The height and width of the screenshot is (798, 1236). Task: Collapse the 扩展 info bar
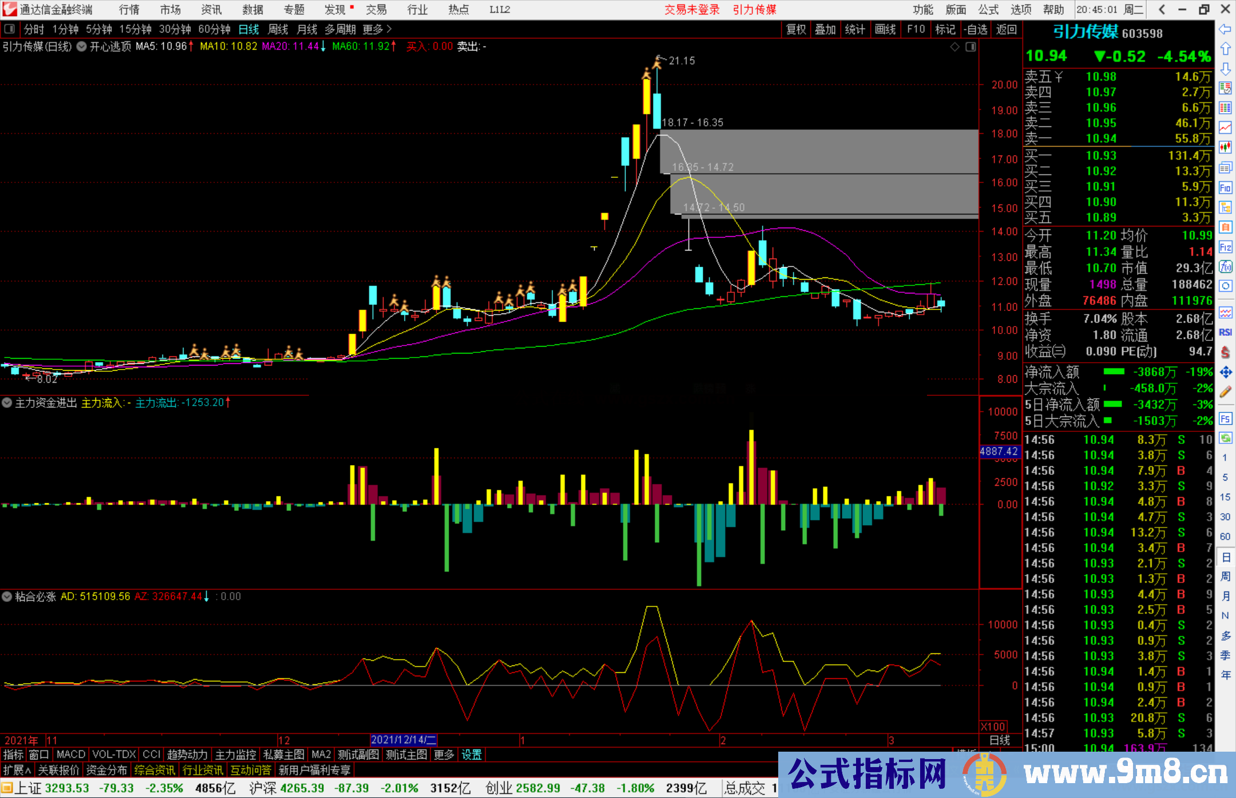click(17, 770)
